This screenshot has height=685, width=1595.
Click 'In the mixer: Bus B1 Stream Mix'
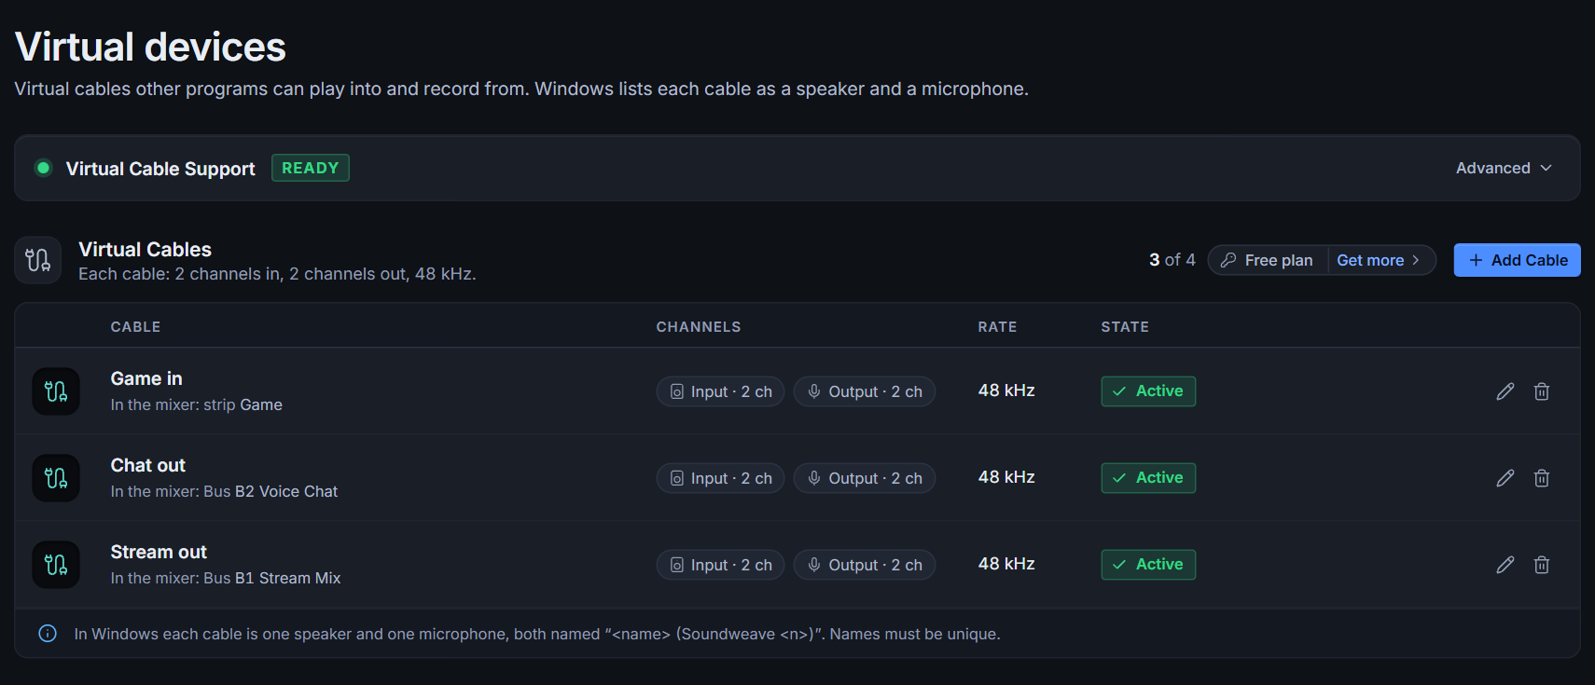tap(226, 578)
